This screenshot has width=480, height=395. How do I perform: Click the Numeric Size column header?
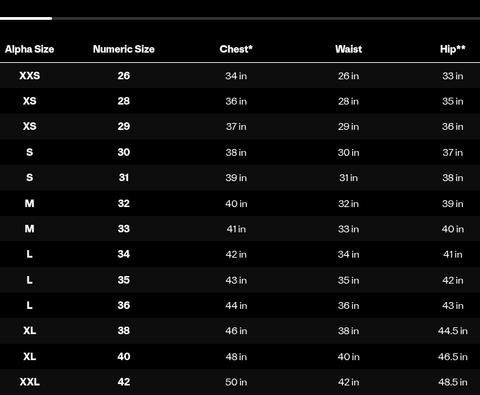click(124, 49)
